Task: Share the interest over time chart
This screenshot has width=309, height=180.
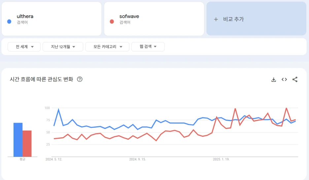Action: click(x=295, y=79)
